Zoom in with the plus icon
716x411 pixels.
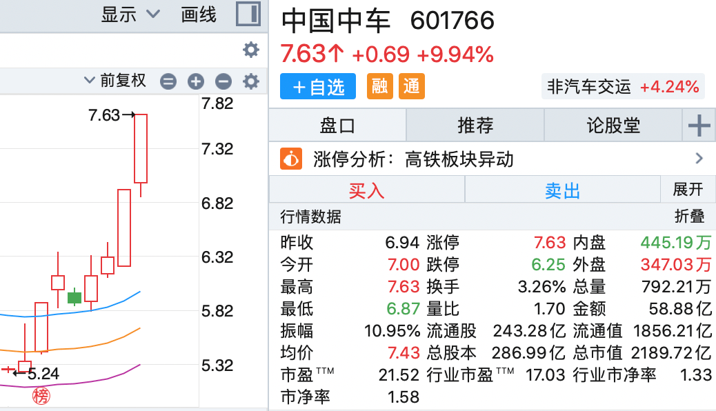[x=196, y=81]
